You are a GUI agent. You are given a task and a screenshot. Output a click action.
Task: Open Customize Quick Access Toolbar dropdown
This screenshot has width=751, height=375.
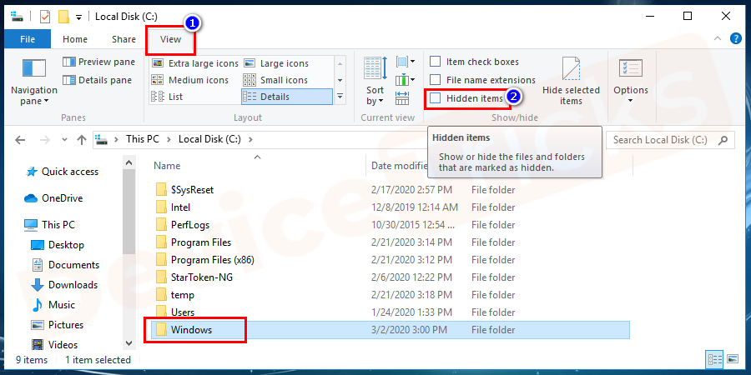pyautogui.click(x=78, y=17)
